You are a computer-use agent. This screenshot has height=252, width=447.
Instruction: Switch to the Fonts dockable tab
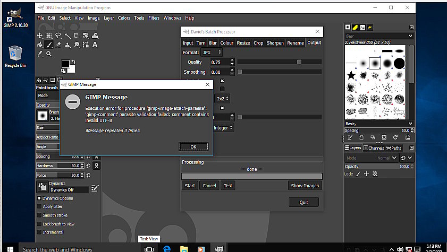click(362, 27)
